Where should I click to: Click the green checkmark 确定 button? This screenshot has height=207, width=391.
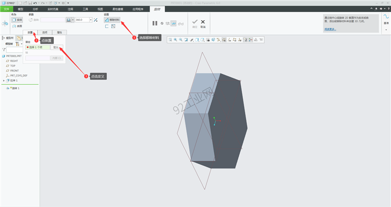point(195,23)
